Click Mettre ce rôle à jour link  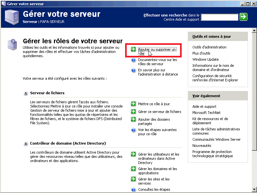(154, 104)
